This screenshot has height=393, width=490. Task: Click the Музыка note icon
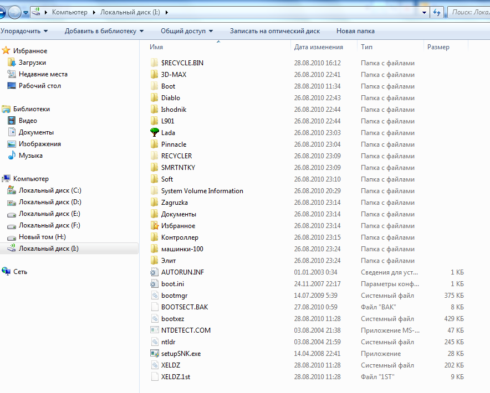pyautogui.click(x=12, y=155)
